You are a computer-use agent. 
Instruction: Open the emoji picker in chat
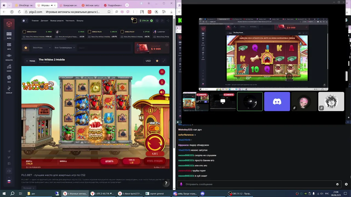[337, 184]
